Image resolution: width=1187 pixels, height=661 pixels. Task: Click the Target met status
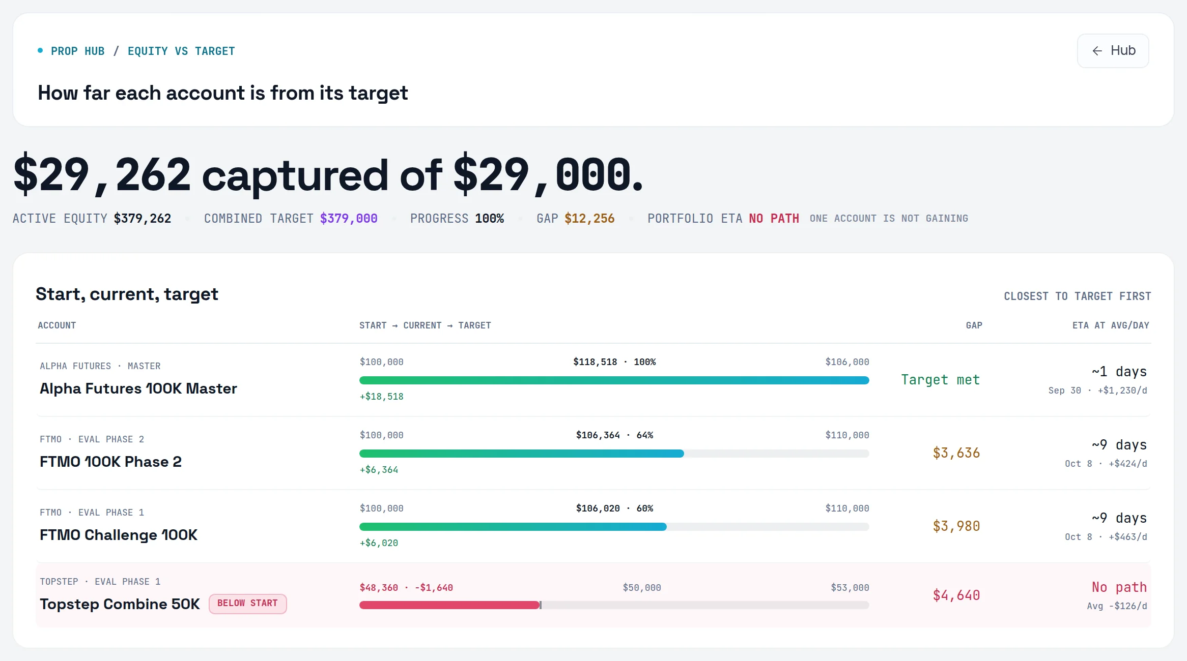point(940,380)
